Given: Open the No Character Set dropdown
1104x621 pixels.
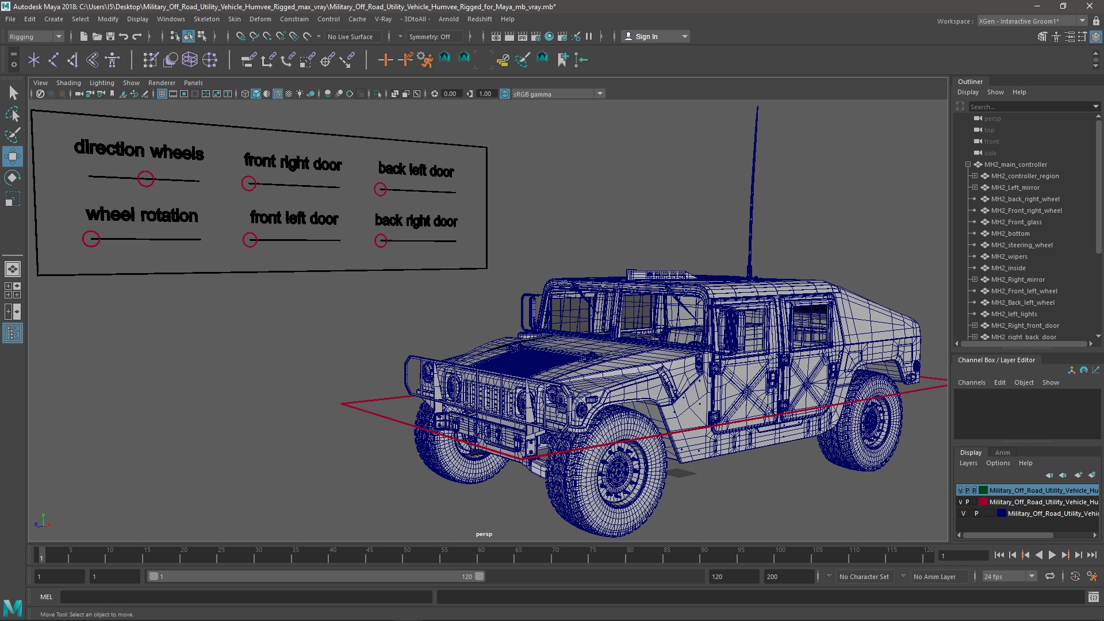Looking at the screenshot, I should [x=864, y=576].
